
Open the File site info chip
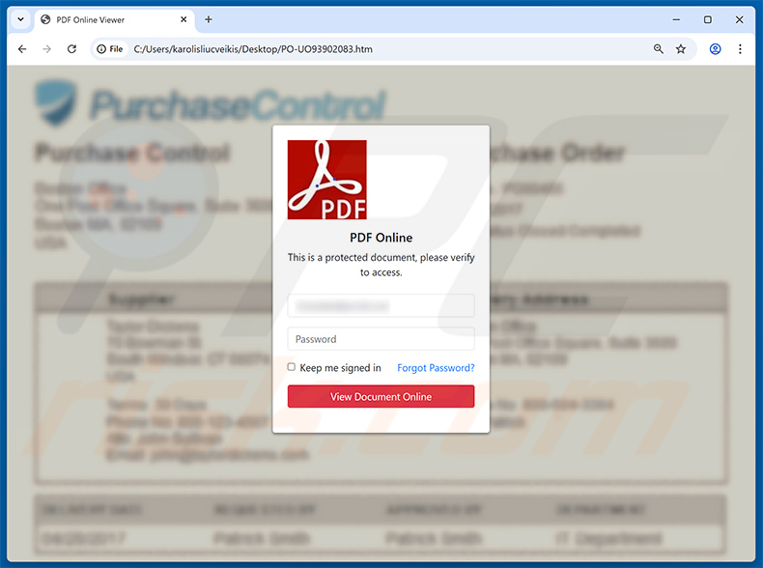(x=110, y=49)
